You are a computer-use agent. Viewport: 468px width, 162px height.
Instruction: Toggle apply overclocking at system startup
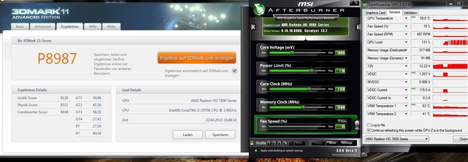pos(256,151)
